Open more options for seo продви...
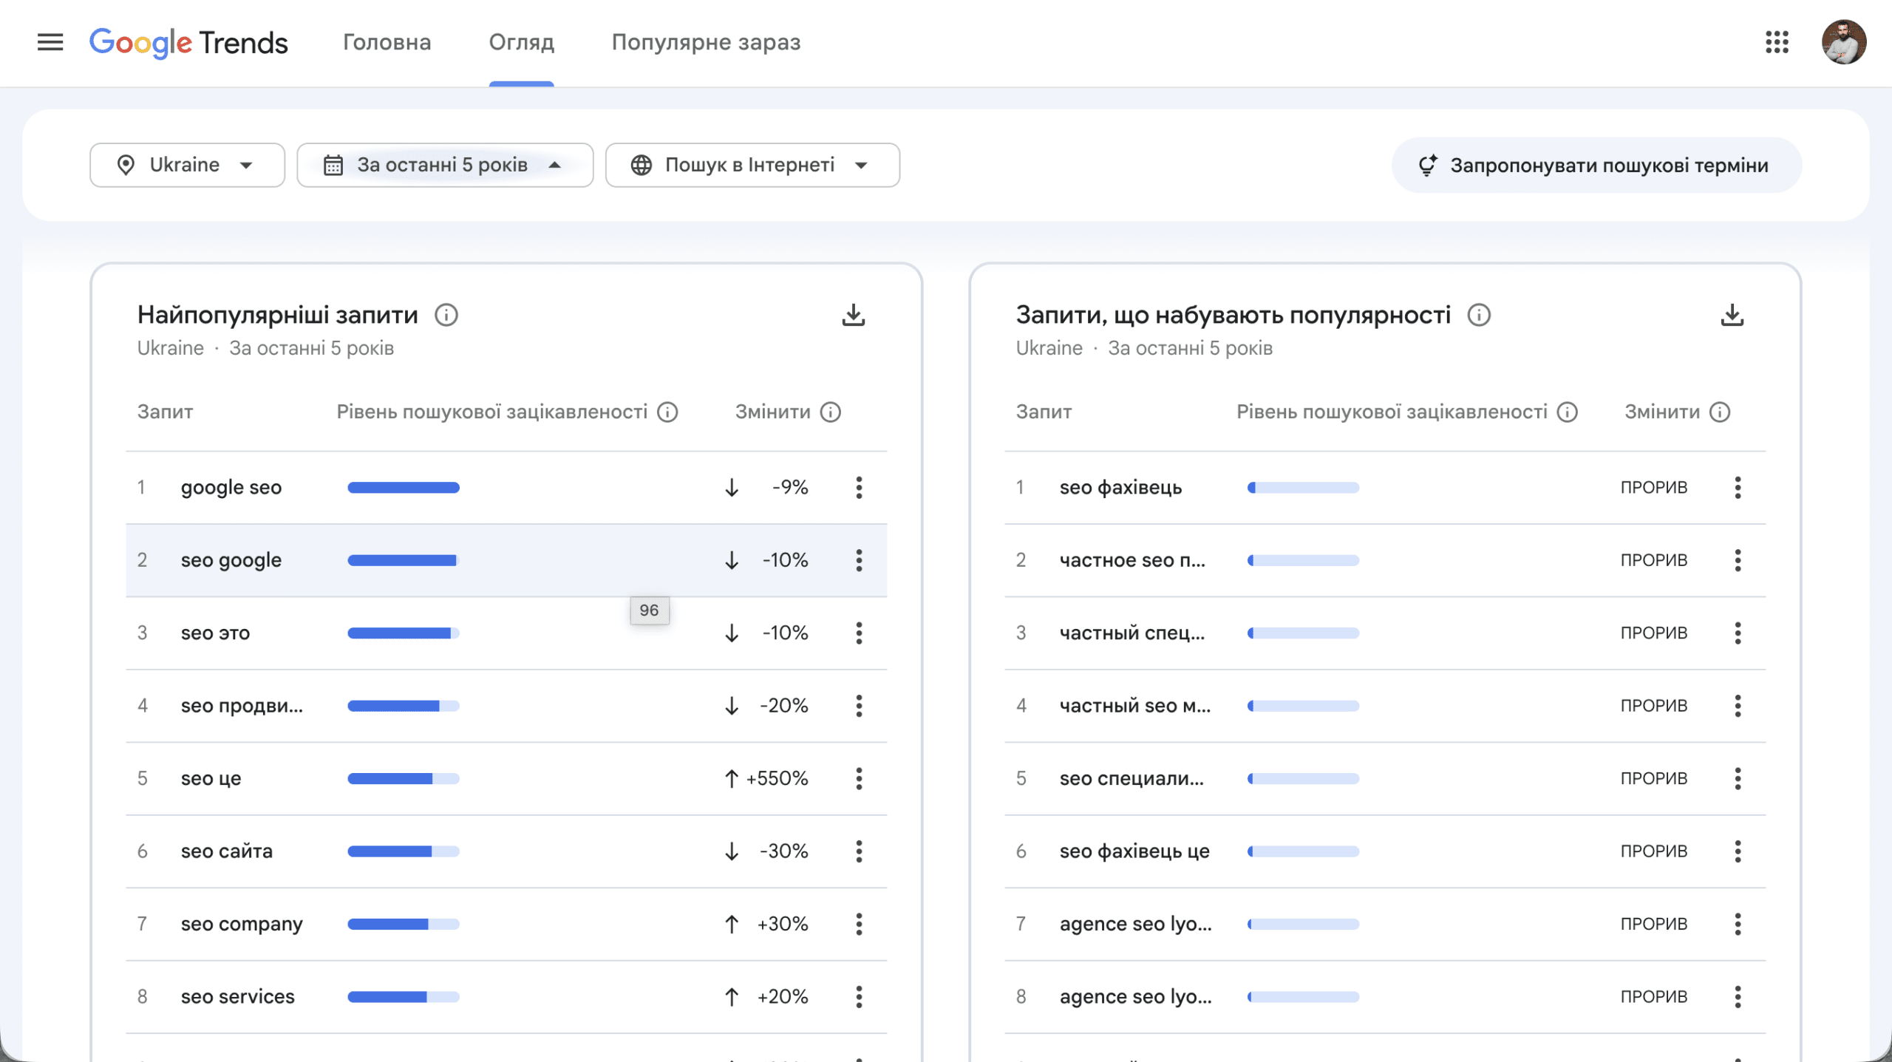 coord(859,706)
